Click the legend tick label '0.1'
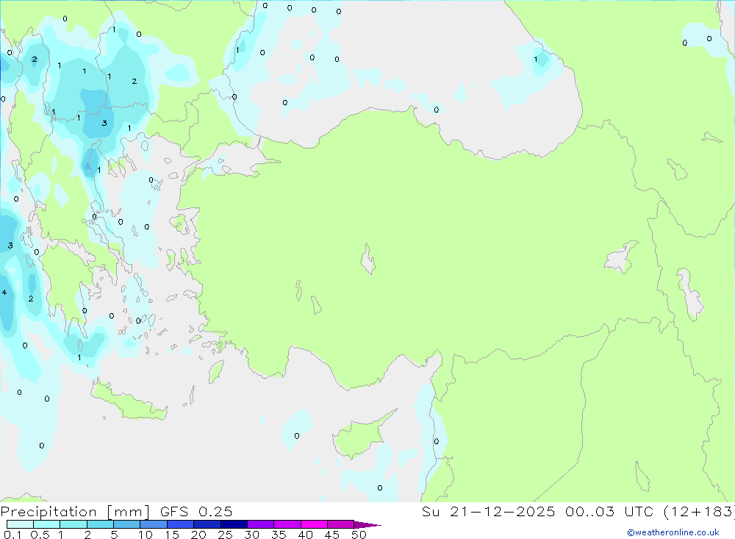735x539 pixels. pyautogui.click(x=12, y=535)
